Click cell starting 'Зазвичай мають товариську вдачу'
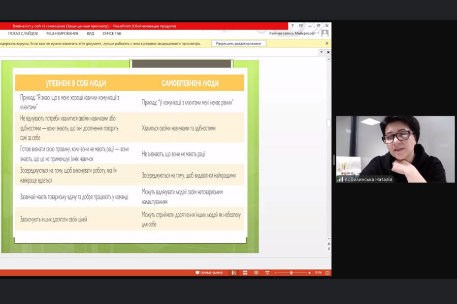This screenshot has width=457, height=304. 76,197
